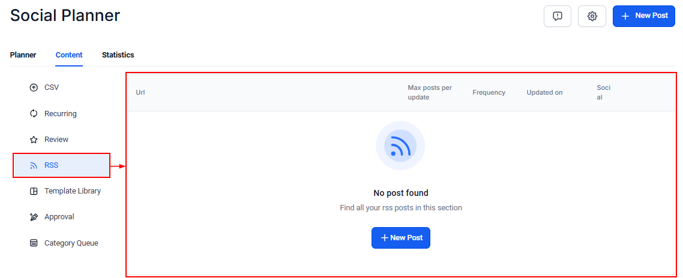
Task: Select the Content tab
Action: pos(69,55)
